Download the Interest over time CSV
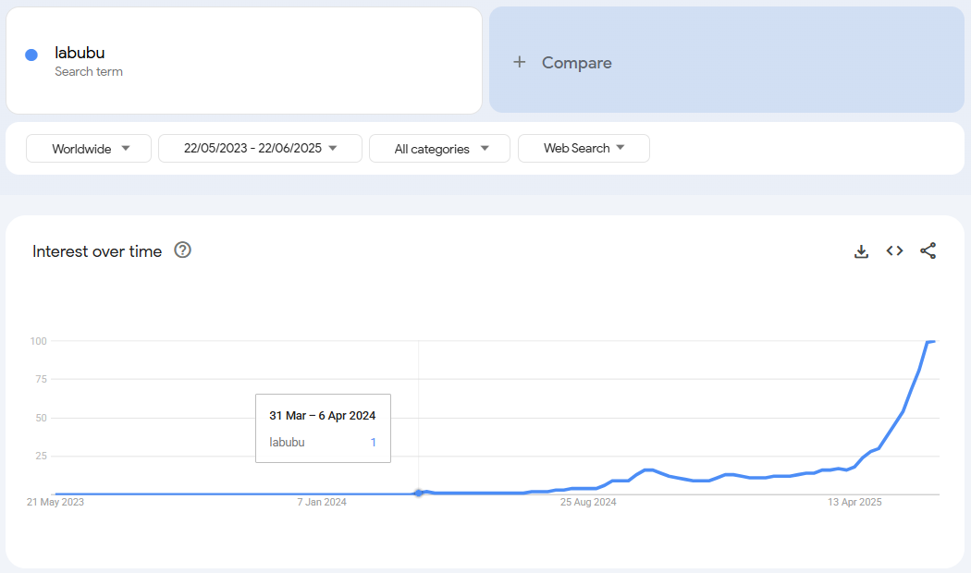The width and height of the screenshot is (971, 573). click(x=861, y=251)
